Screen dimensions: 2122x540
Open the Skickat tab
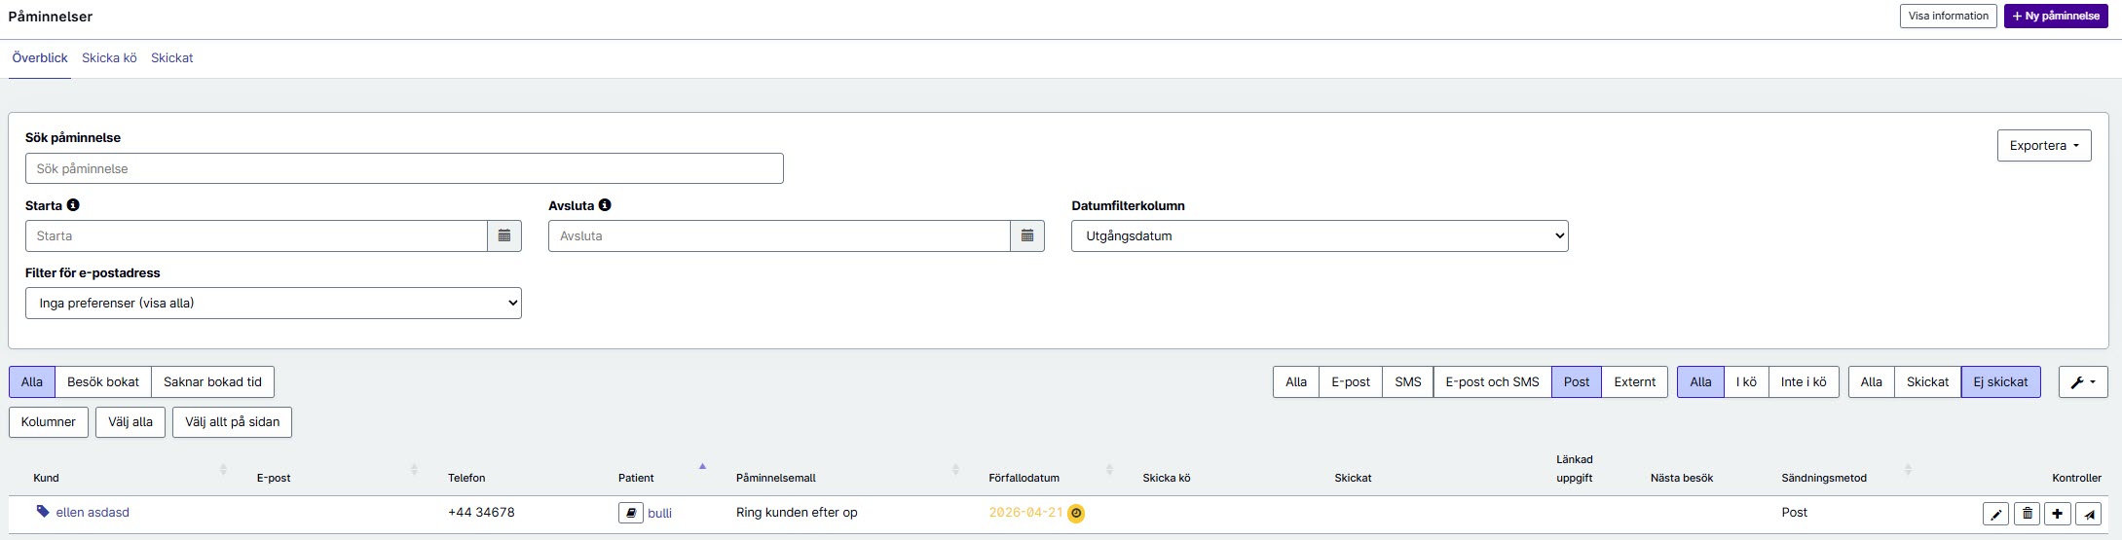[172, 58]
